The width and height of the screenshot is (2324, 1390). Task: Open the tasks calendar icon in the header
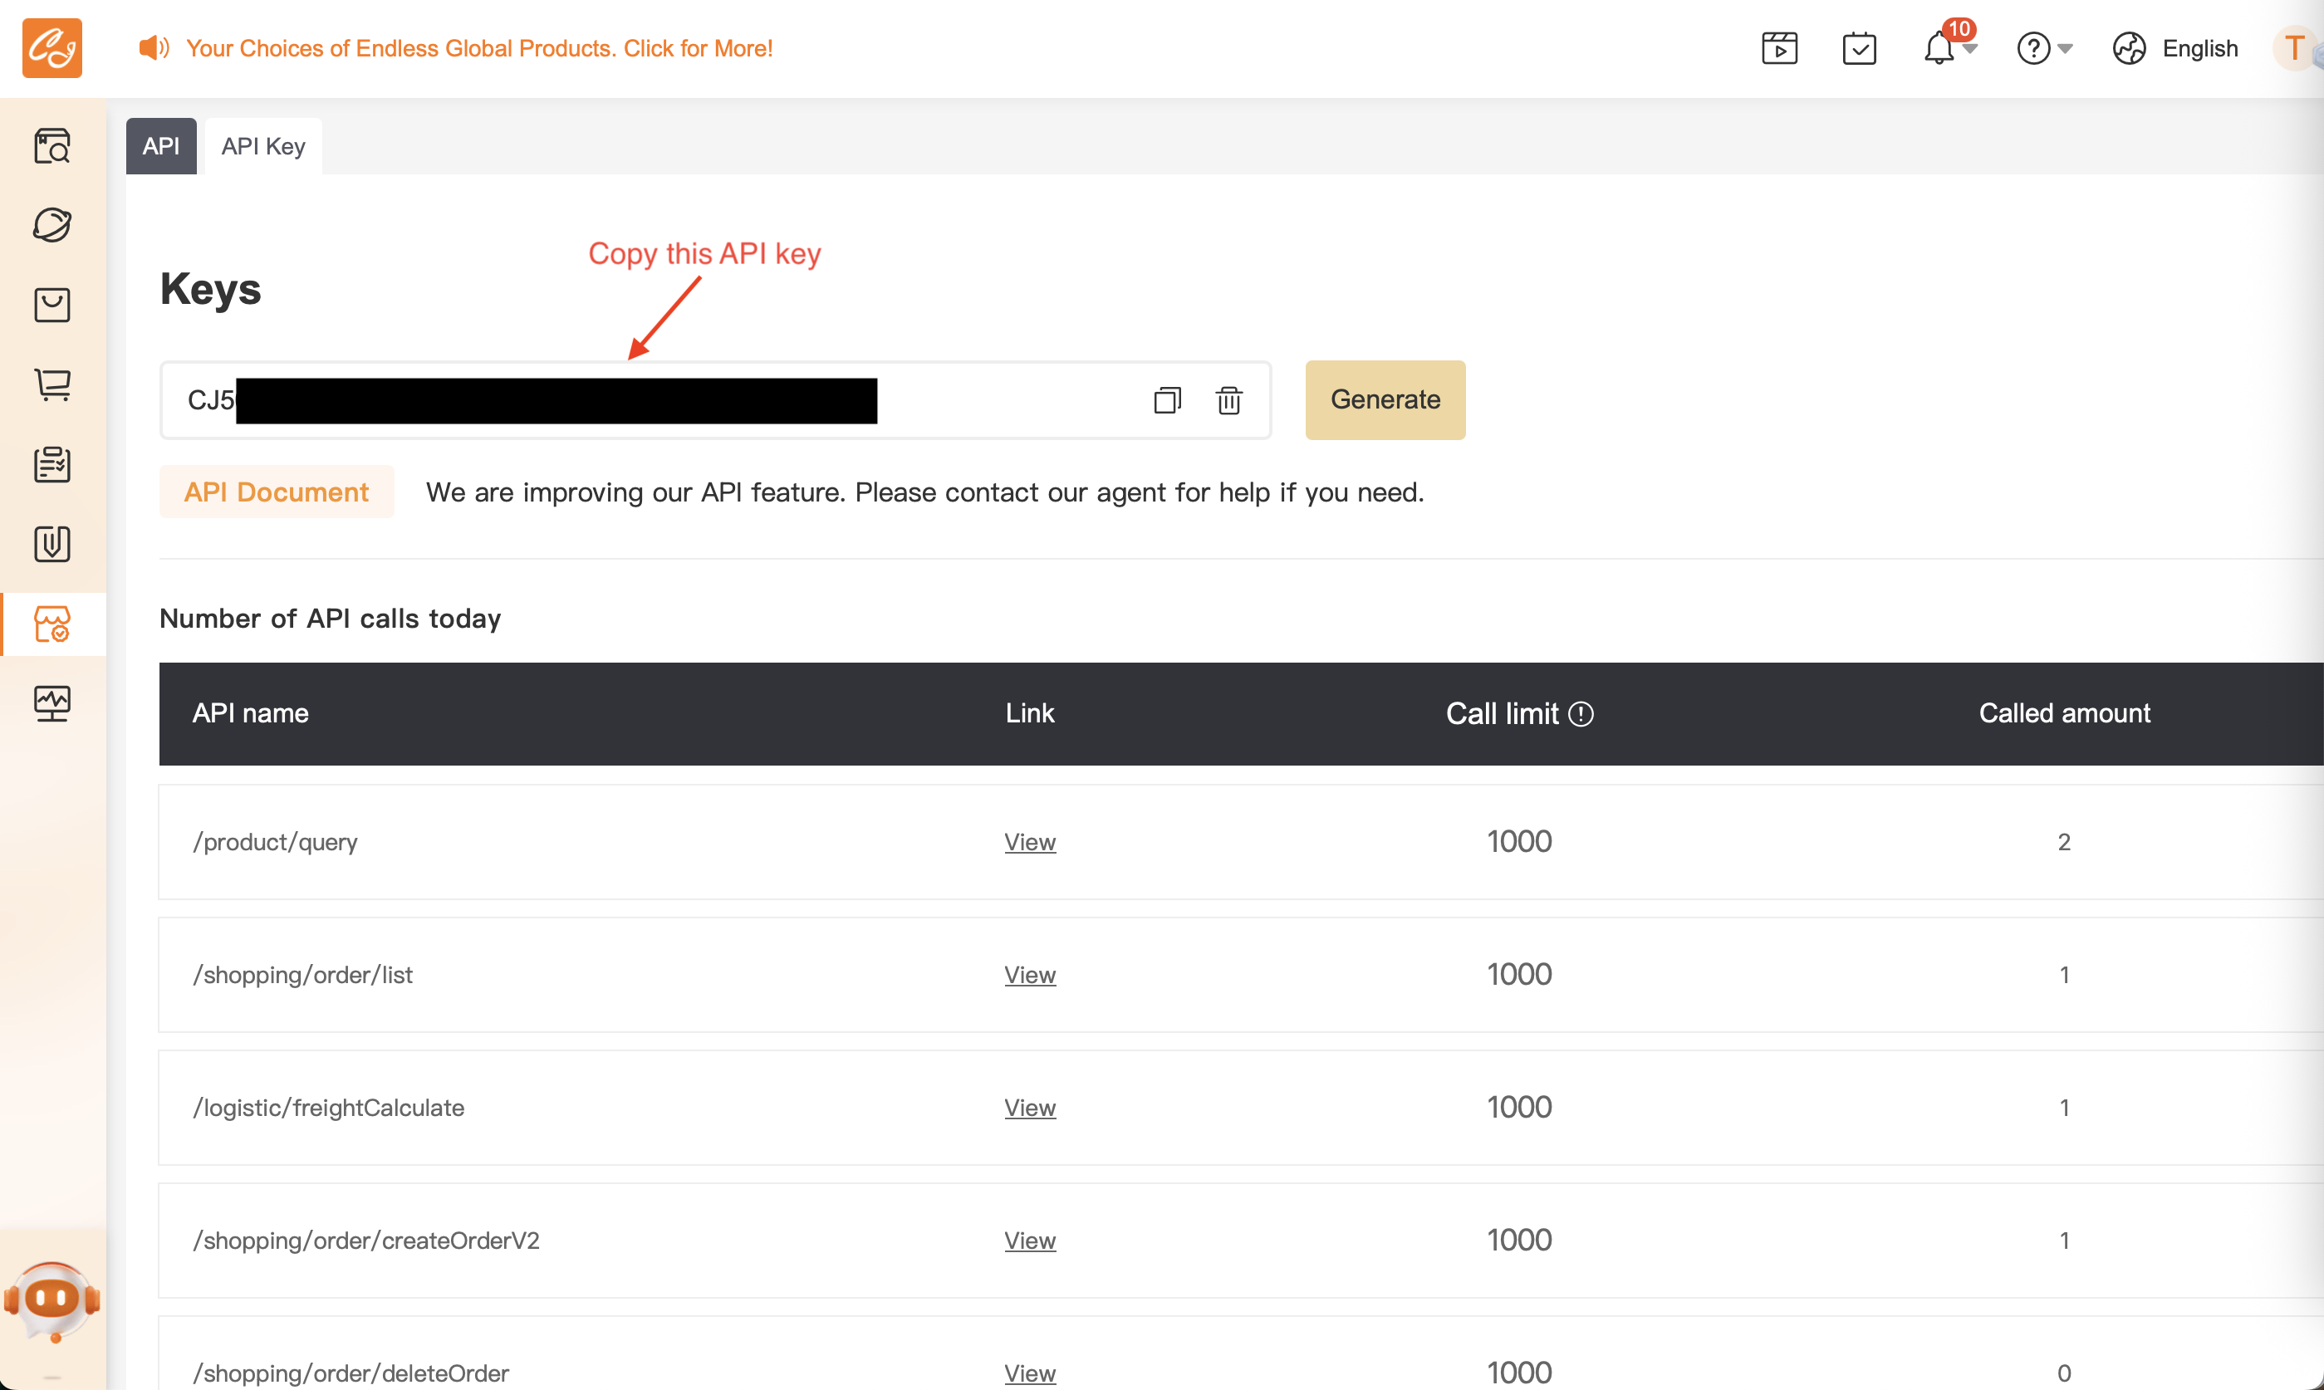coord(1860,48)
